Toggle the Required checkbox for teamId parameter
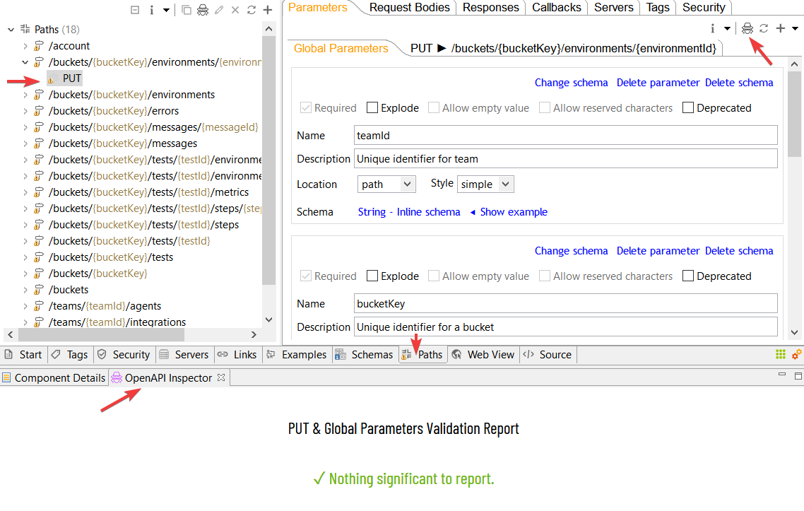 [x=306, y=107]
